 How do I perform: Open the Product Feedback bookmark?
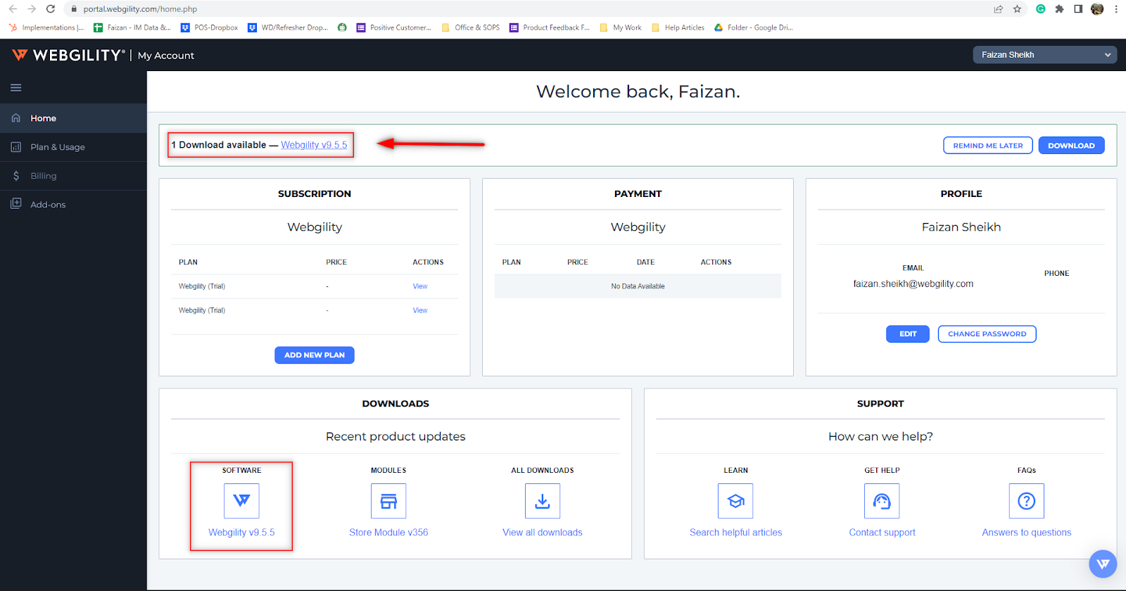point(550,27)
